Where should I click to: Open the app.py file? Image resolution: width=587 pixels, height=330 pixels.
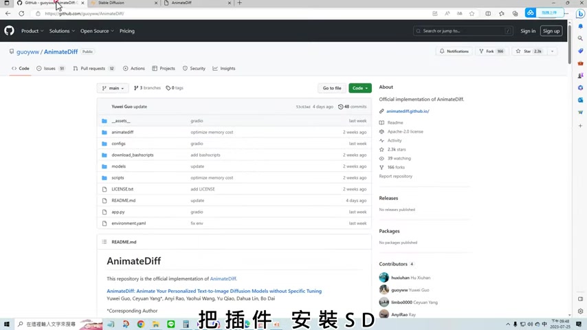[x=118, y=212]
